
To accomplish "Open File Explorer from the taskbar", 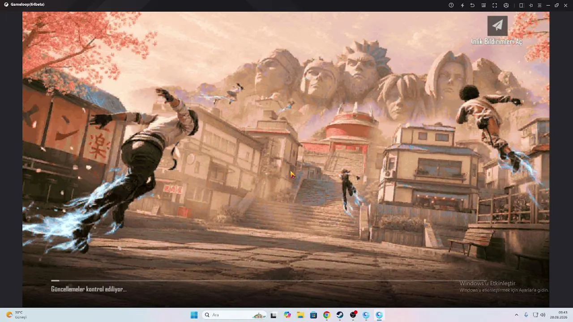I will (300, 315).
